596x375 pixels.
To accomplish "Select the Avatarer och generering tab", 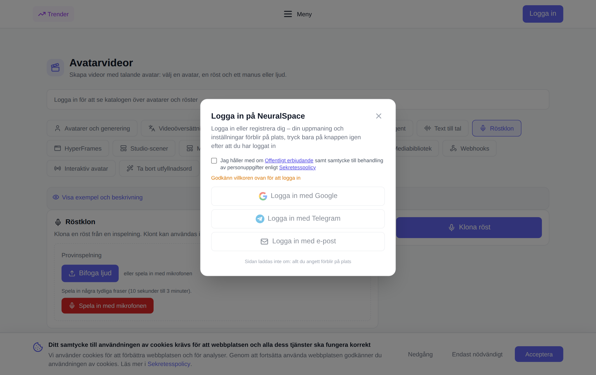I will [x=92, y=128].
